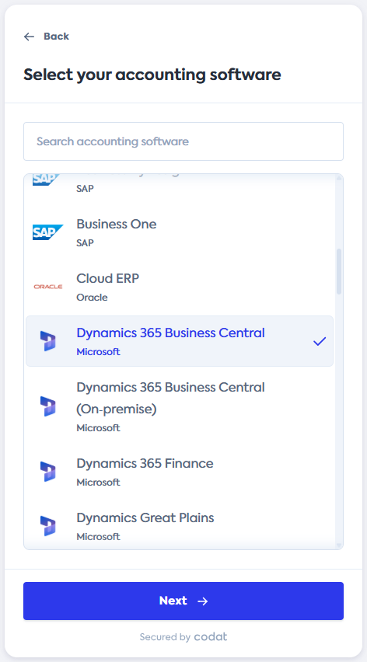Click the Dynamics Great Plains icon

click(47, 526)
